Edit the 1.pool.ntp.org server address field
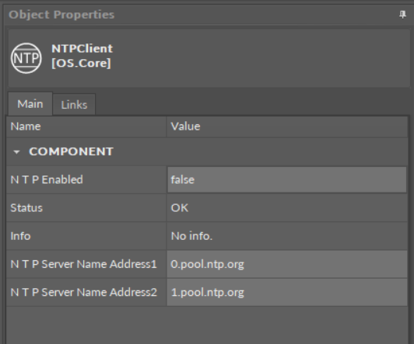 coord(287,293)
